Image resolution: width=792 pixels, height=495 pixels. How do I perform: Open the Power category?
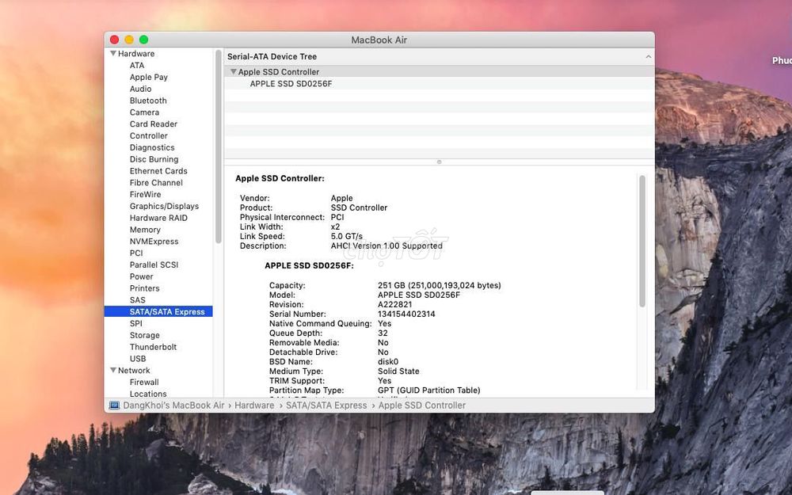[142, 276]
